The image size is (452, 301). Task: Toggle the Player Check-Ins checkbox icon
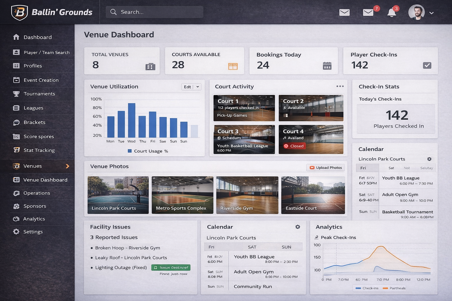pos(427,65)
